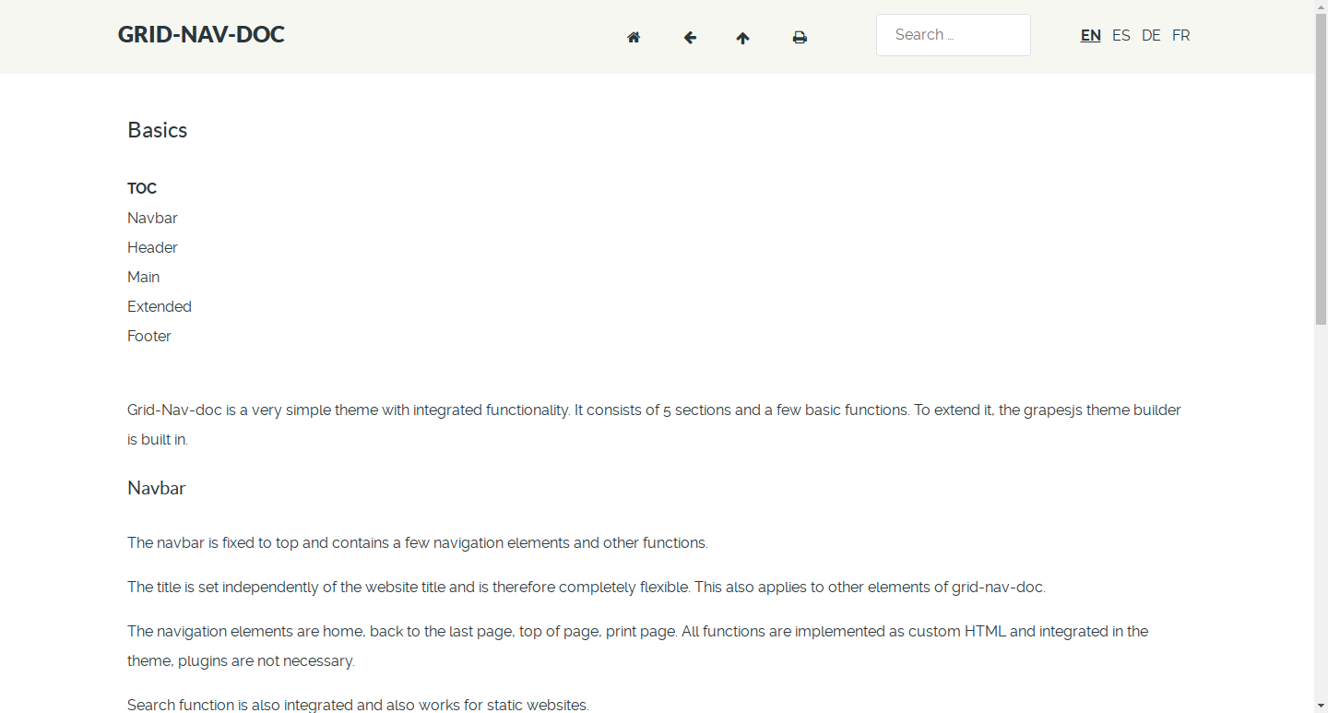Screen dimensions: 1328x713
Task: Switch language to ES
Action: click(1121, 35)
